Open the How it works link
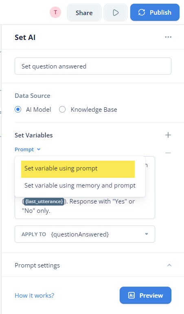The image size is (184, 314). coord(35,295)
